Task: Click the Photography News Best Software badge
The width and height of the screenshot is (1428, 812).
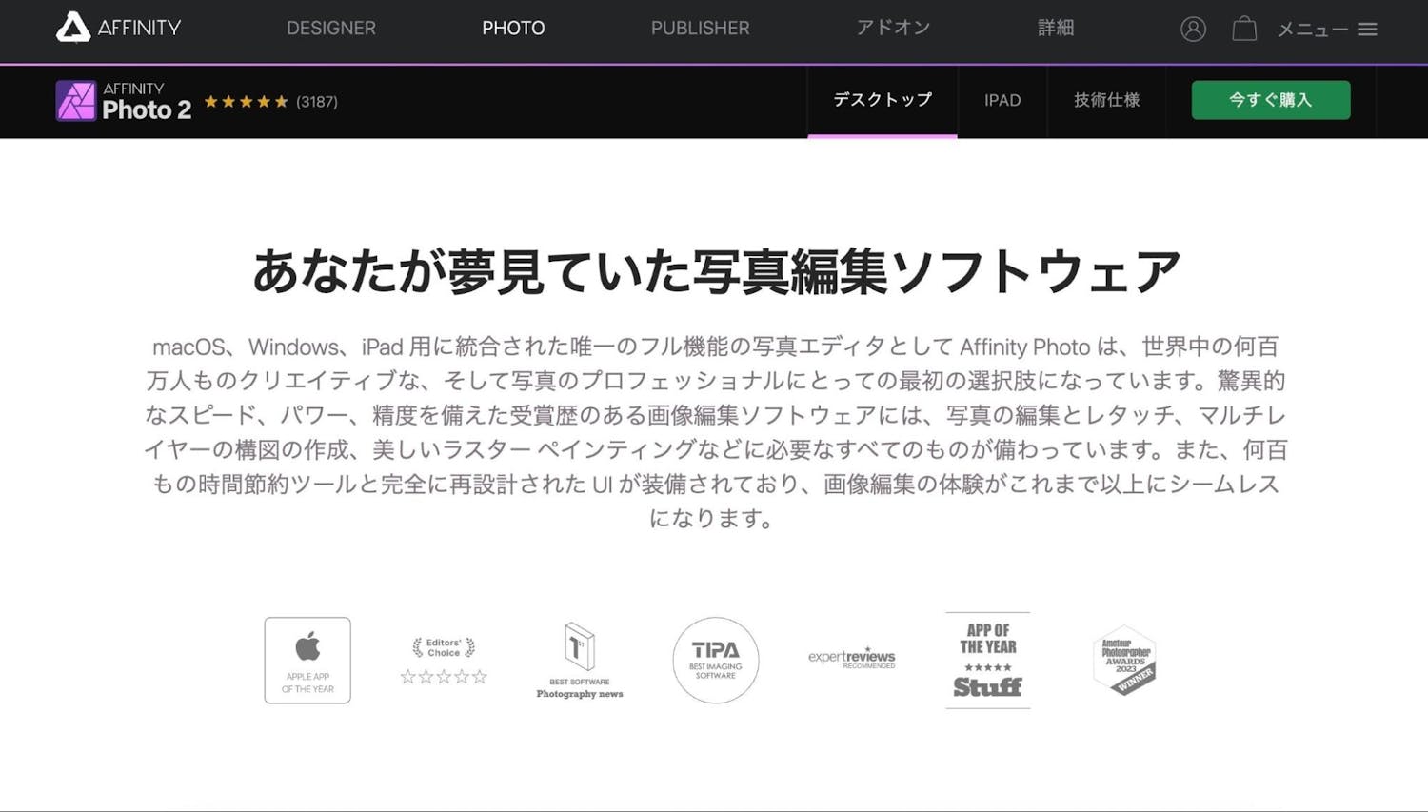Action: point(580,661)
